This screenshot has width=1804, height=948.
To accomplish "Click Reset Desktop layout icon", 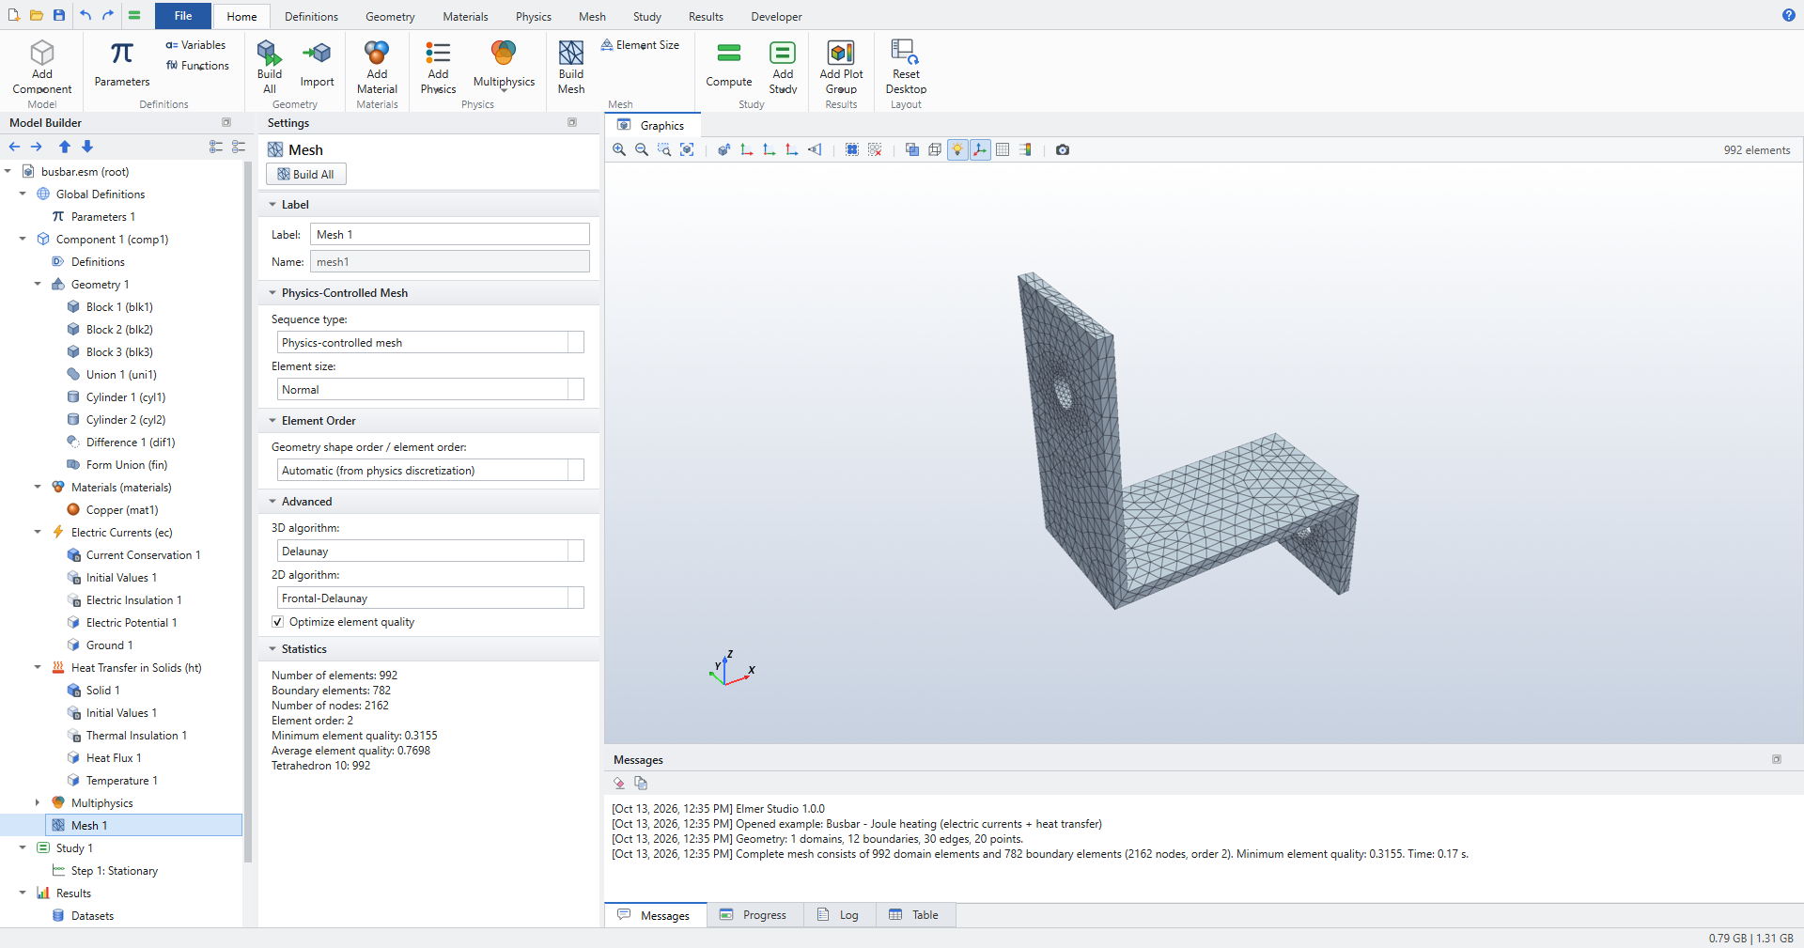I will pyautogui.click(x=906, y=67).
